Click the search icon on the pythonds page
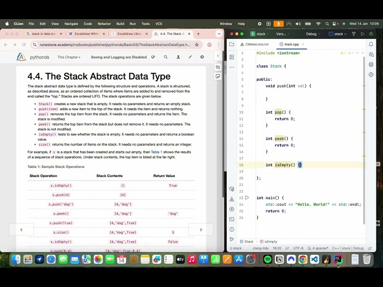The height and width of the screenshot is (287, 383). pos(166,57)
